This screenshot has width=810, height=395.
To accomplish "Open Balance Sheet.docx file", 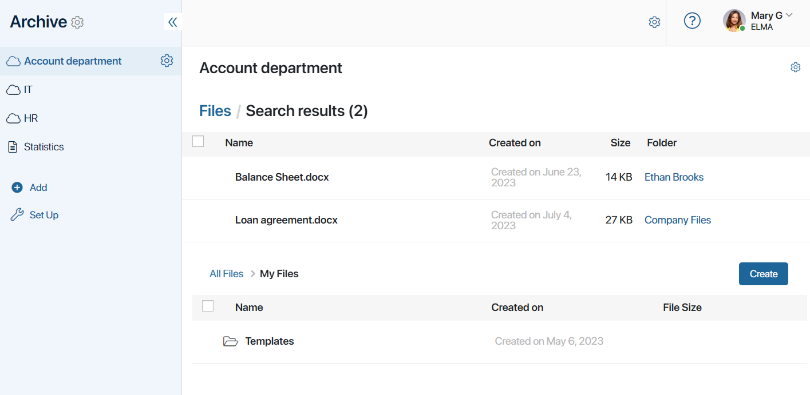I will (282, 177).
